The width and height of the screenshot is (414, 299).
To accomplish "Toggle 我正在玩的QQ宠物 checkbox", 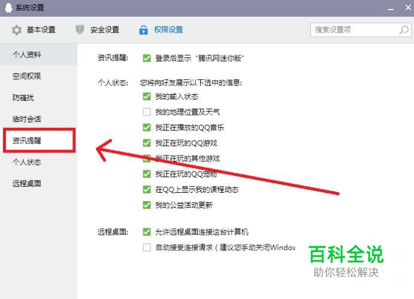I will coord(147,174).
